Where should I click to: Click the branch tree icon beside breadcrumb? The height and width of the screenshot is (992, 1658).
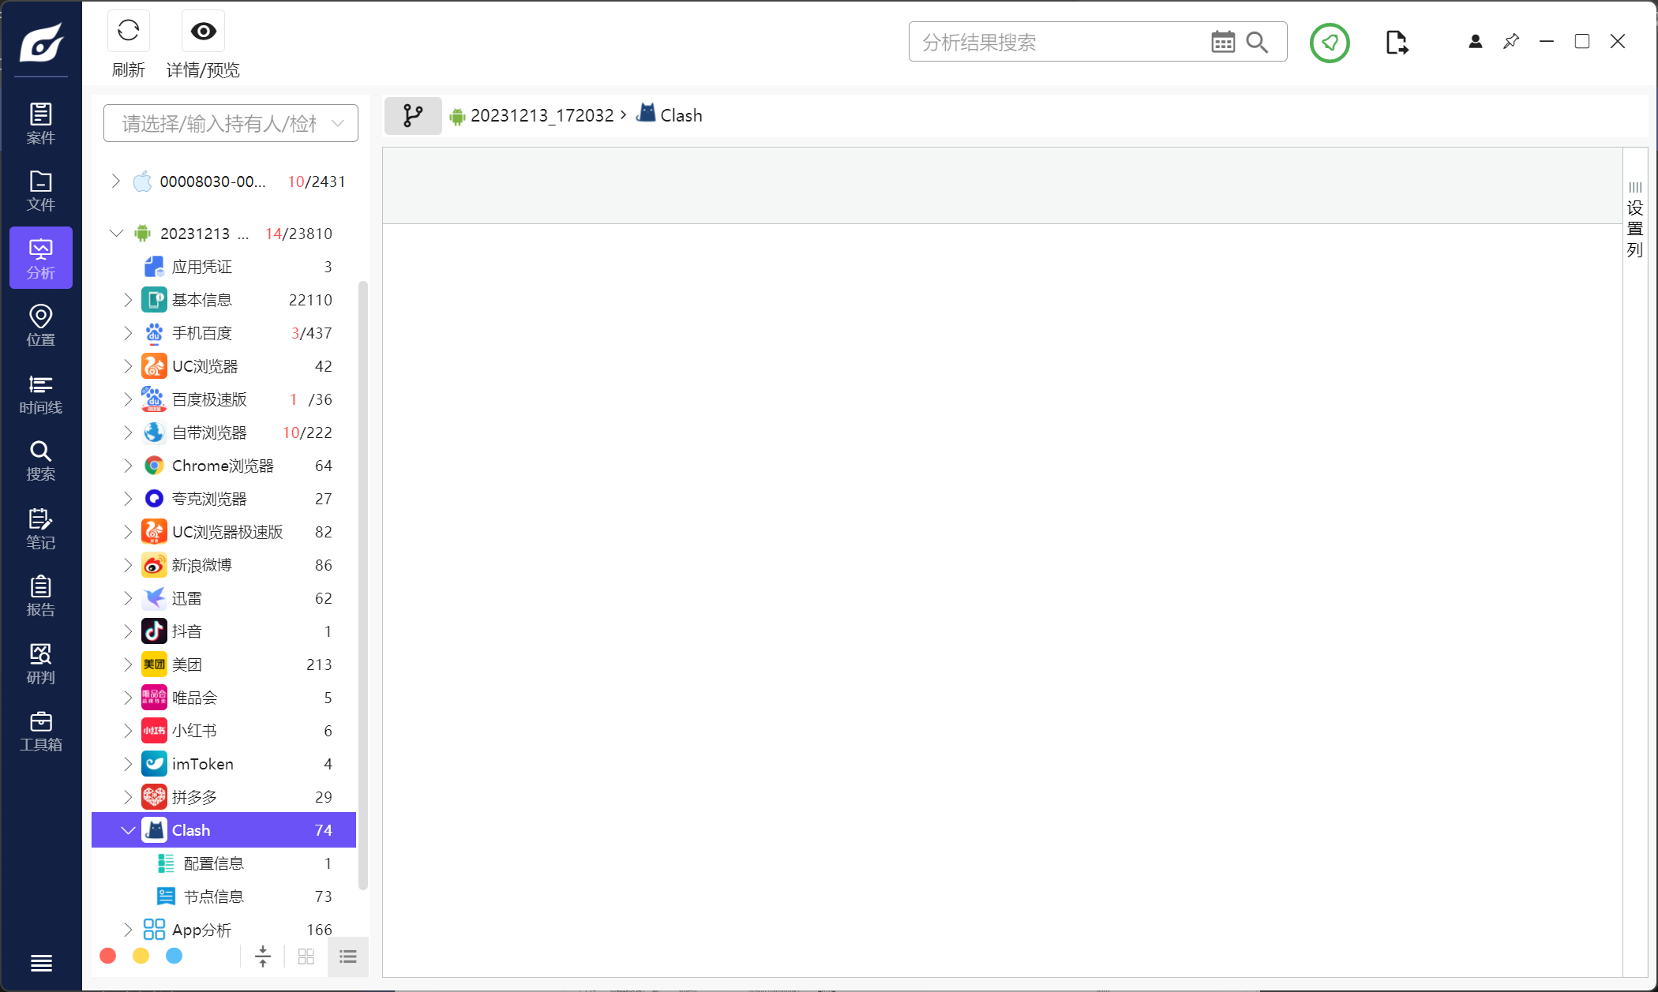pos(413,116)
